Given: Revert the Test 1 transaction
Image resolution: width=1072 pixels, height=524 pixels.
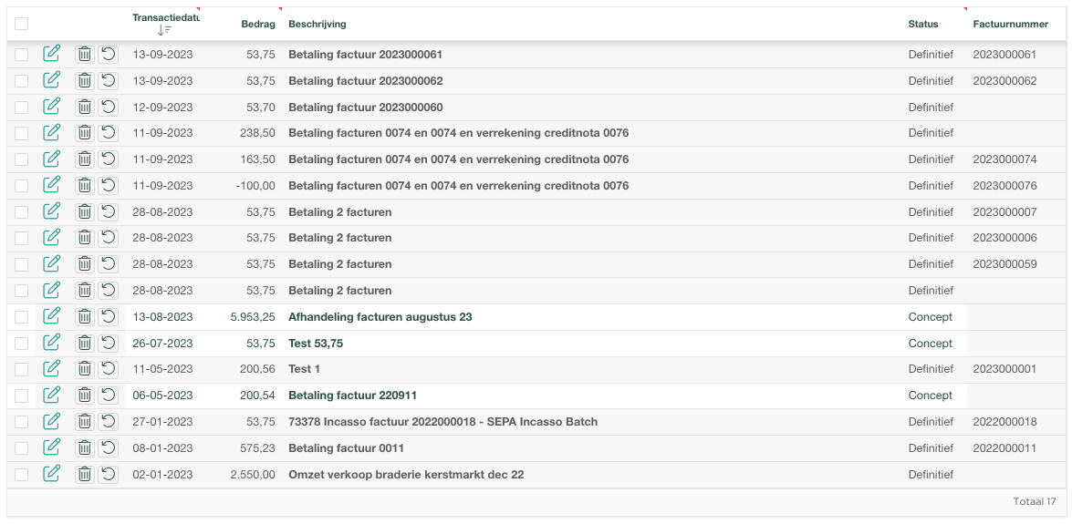Looking at the screenshot, I should click(109, 369).
